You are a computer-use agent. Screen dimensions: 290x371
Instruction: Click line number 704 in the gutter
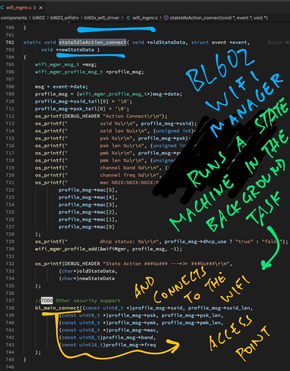click(10, 57)
